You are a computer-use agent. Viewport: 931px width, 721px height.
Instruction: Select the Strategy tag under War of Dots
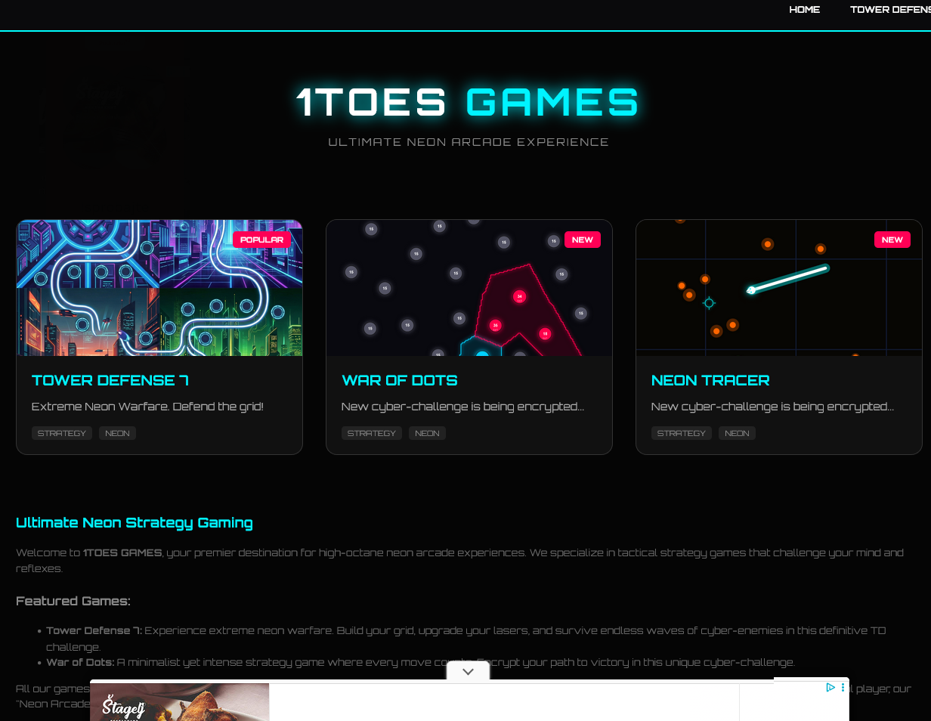pyautogui.click(x=372, y=433)
